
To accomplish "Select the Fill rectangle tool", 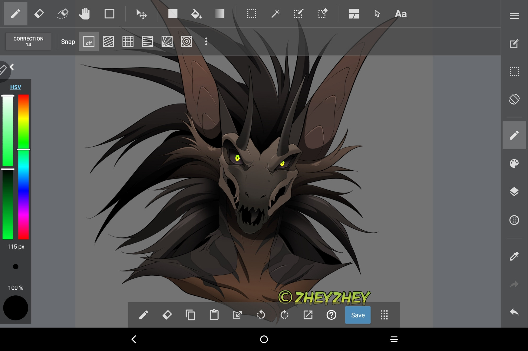I will 173,14.
